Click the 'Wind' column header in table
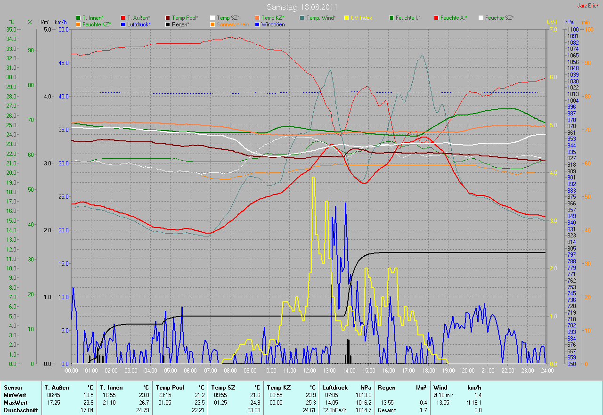 (x=440, y=387)
